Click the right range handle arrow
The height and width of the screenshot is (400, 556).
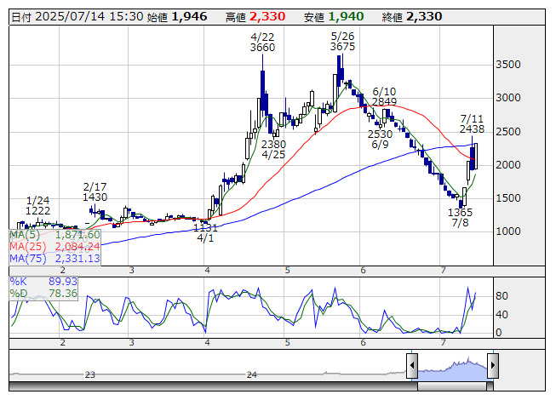pos(493,366)
